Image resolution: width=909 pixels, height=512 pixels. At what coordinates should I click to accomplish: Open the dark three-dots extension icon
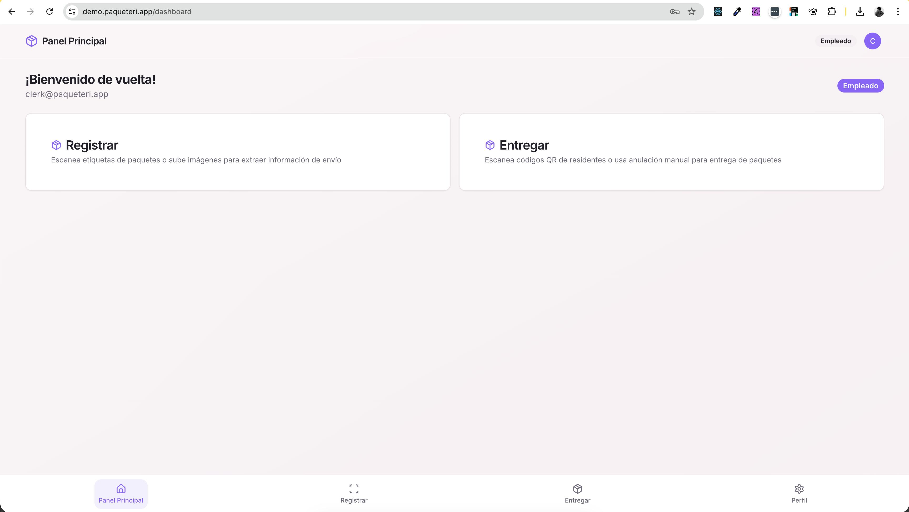[775, 12]
